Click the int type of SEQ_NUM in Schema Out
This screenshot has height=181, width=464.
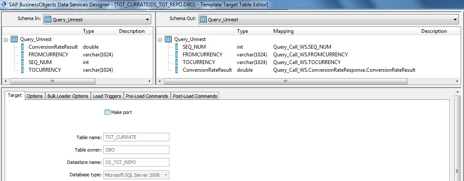pos(240,47)
